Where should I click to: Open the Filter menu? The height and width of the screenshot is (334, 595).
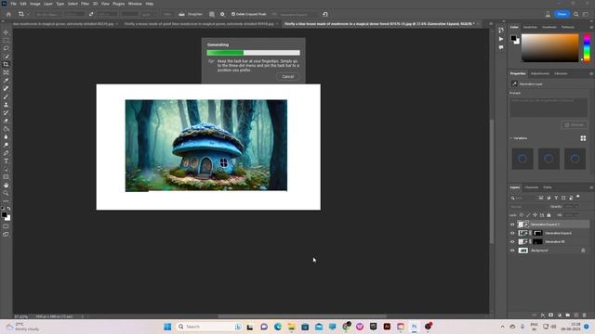[85, 4]
